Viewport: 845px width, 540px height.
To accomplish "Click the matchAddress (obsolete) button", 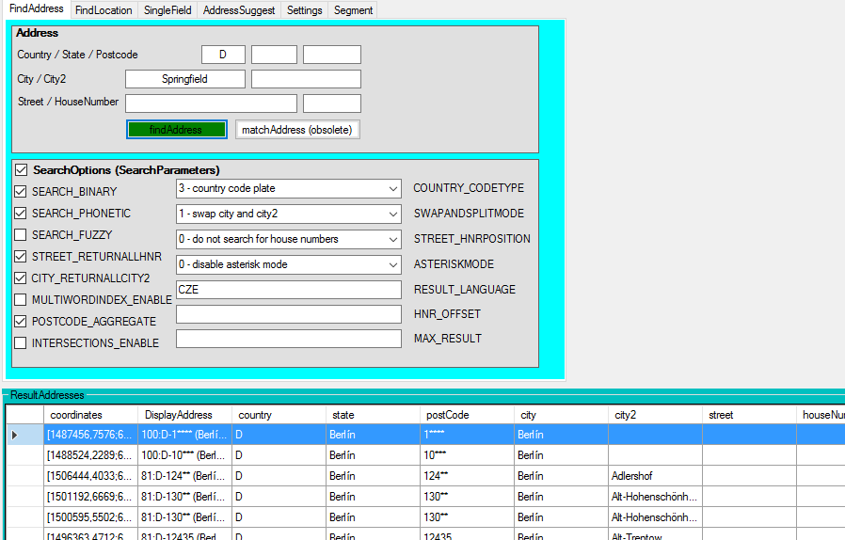I will coord(297,130).
